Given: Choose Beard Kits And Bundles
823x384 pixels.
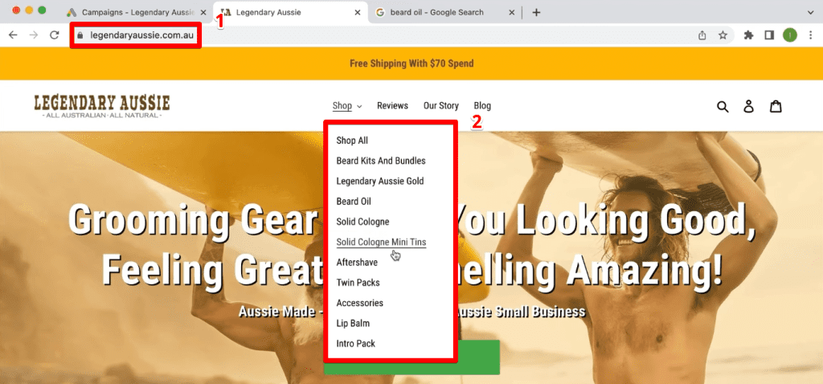Looking at the screenshot, I should [x=381, y=161].
